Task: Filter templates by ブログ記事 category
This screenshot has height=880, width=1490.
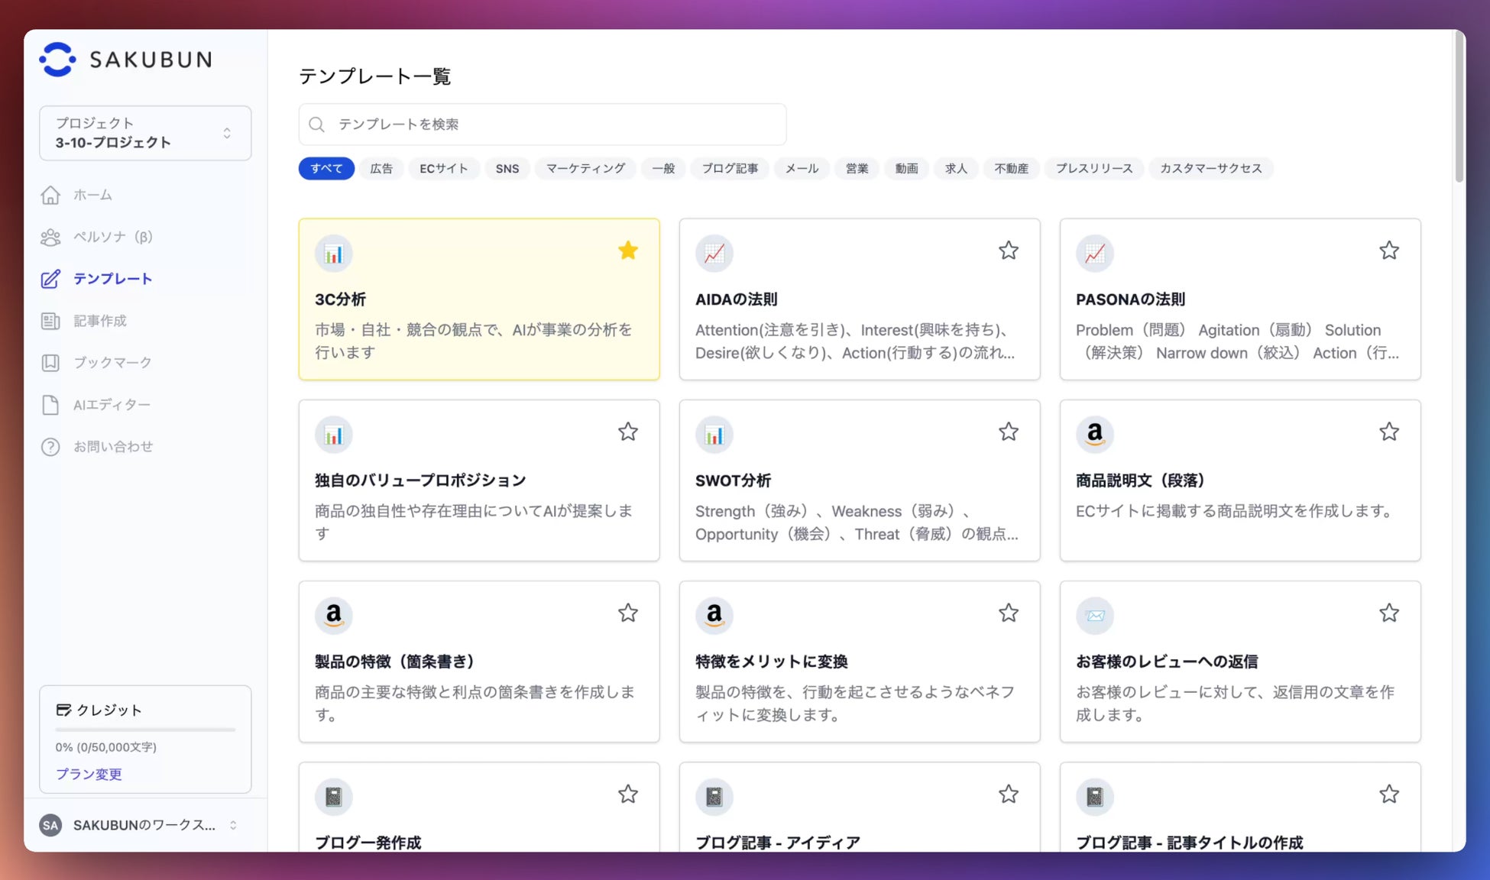Action: coord(730,168)
